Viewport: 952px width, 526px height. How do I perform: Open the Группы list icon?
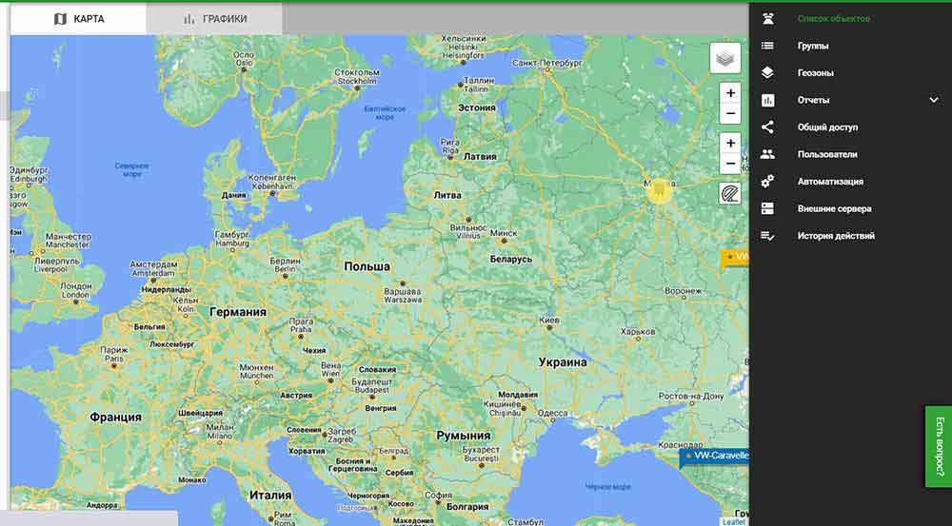click(x=767, y=46)
